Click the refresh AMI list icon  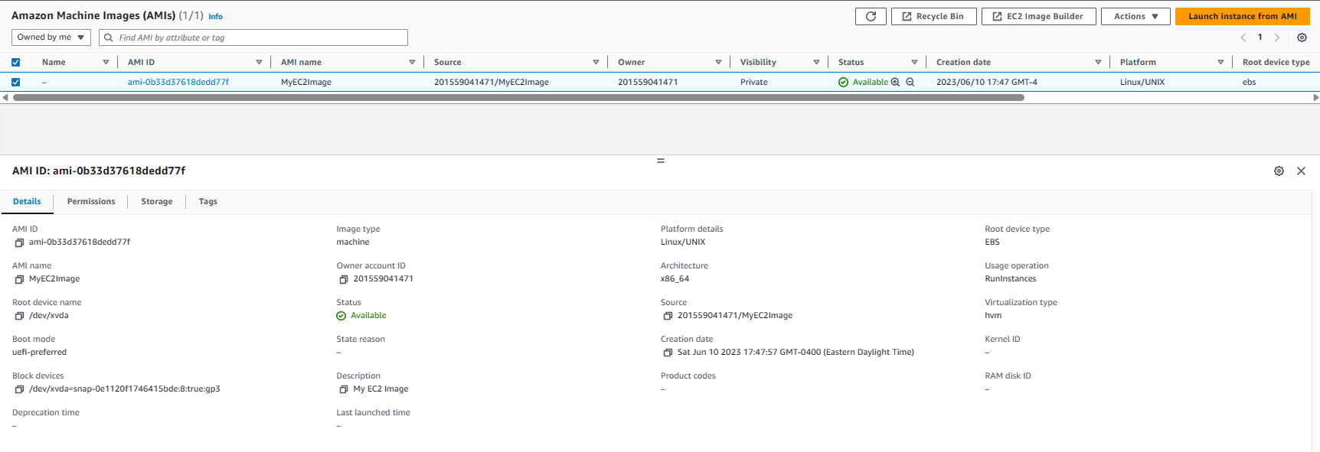871,16
